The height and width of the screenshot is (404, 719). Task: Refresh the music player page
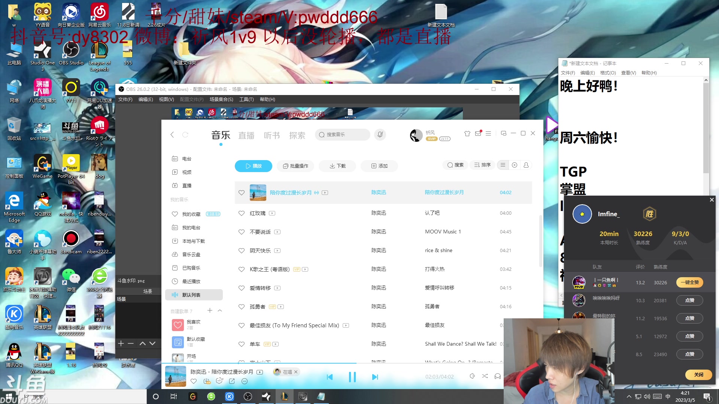[185, 135]
